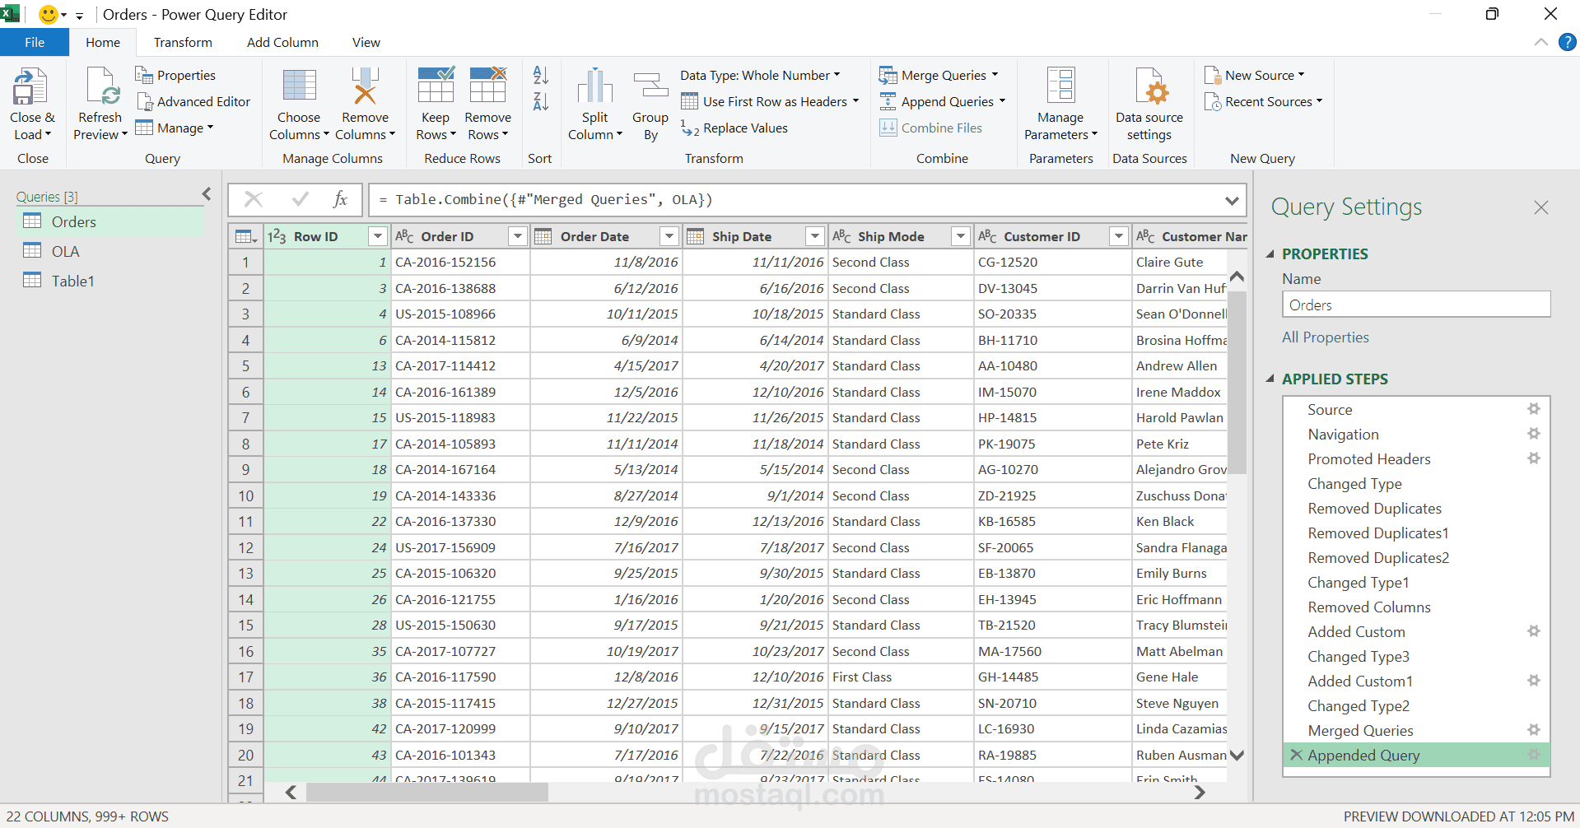The height and width of the screenshot is (828, 1580).
Task: Click the Manage query button
Action: click(174, 128)
